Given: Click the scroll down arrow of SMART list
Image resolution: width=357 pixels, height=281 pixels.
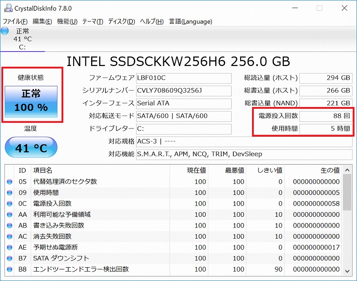Looking at the screenshot, I should click(x=347, y=271).
